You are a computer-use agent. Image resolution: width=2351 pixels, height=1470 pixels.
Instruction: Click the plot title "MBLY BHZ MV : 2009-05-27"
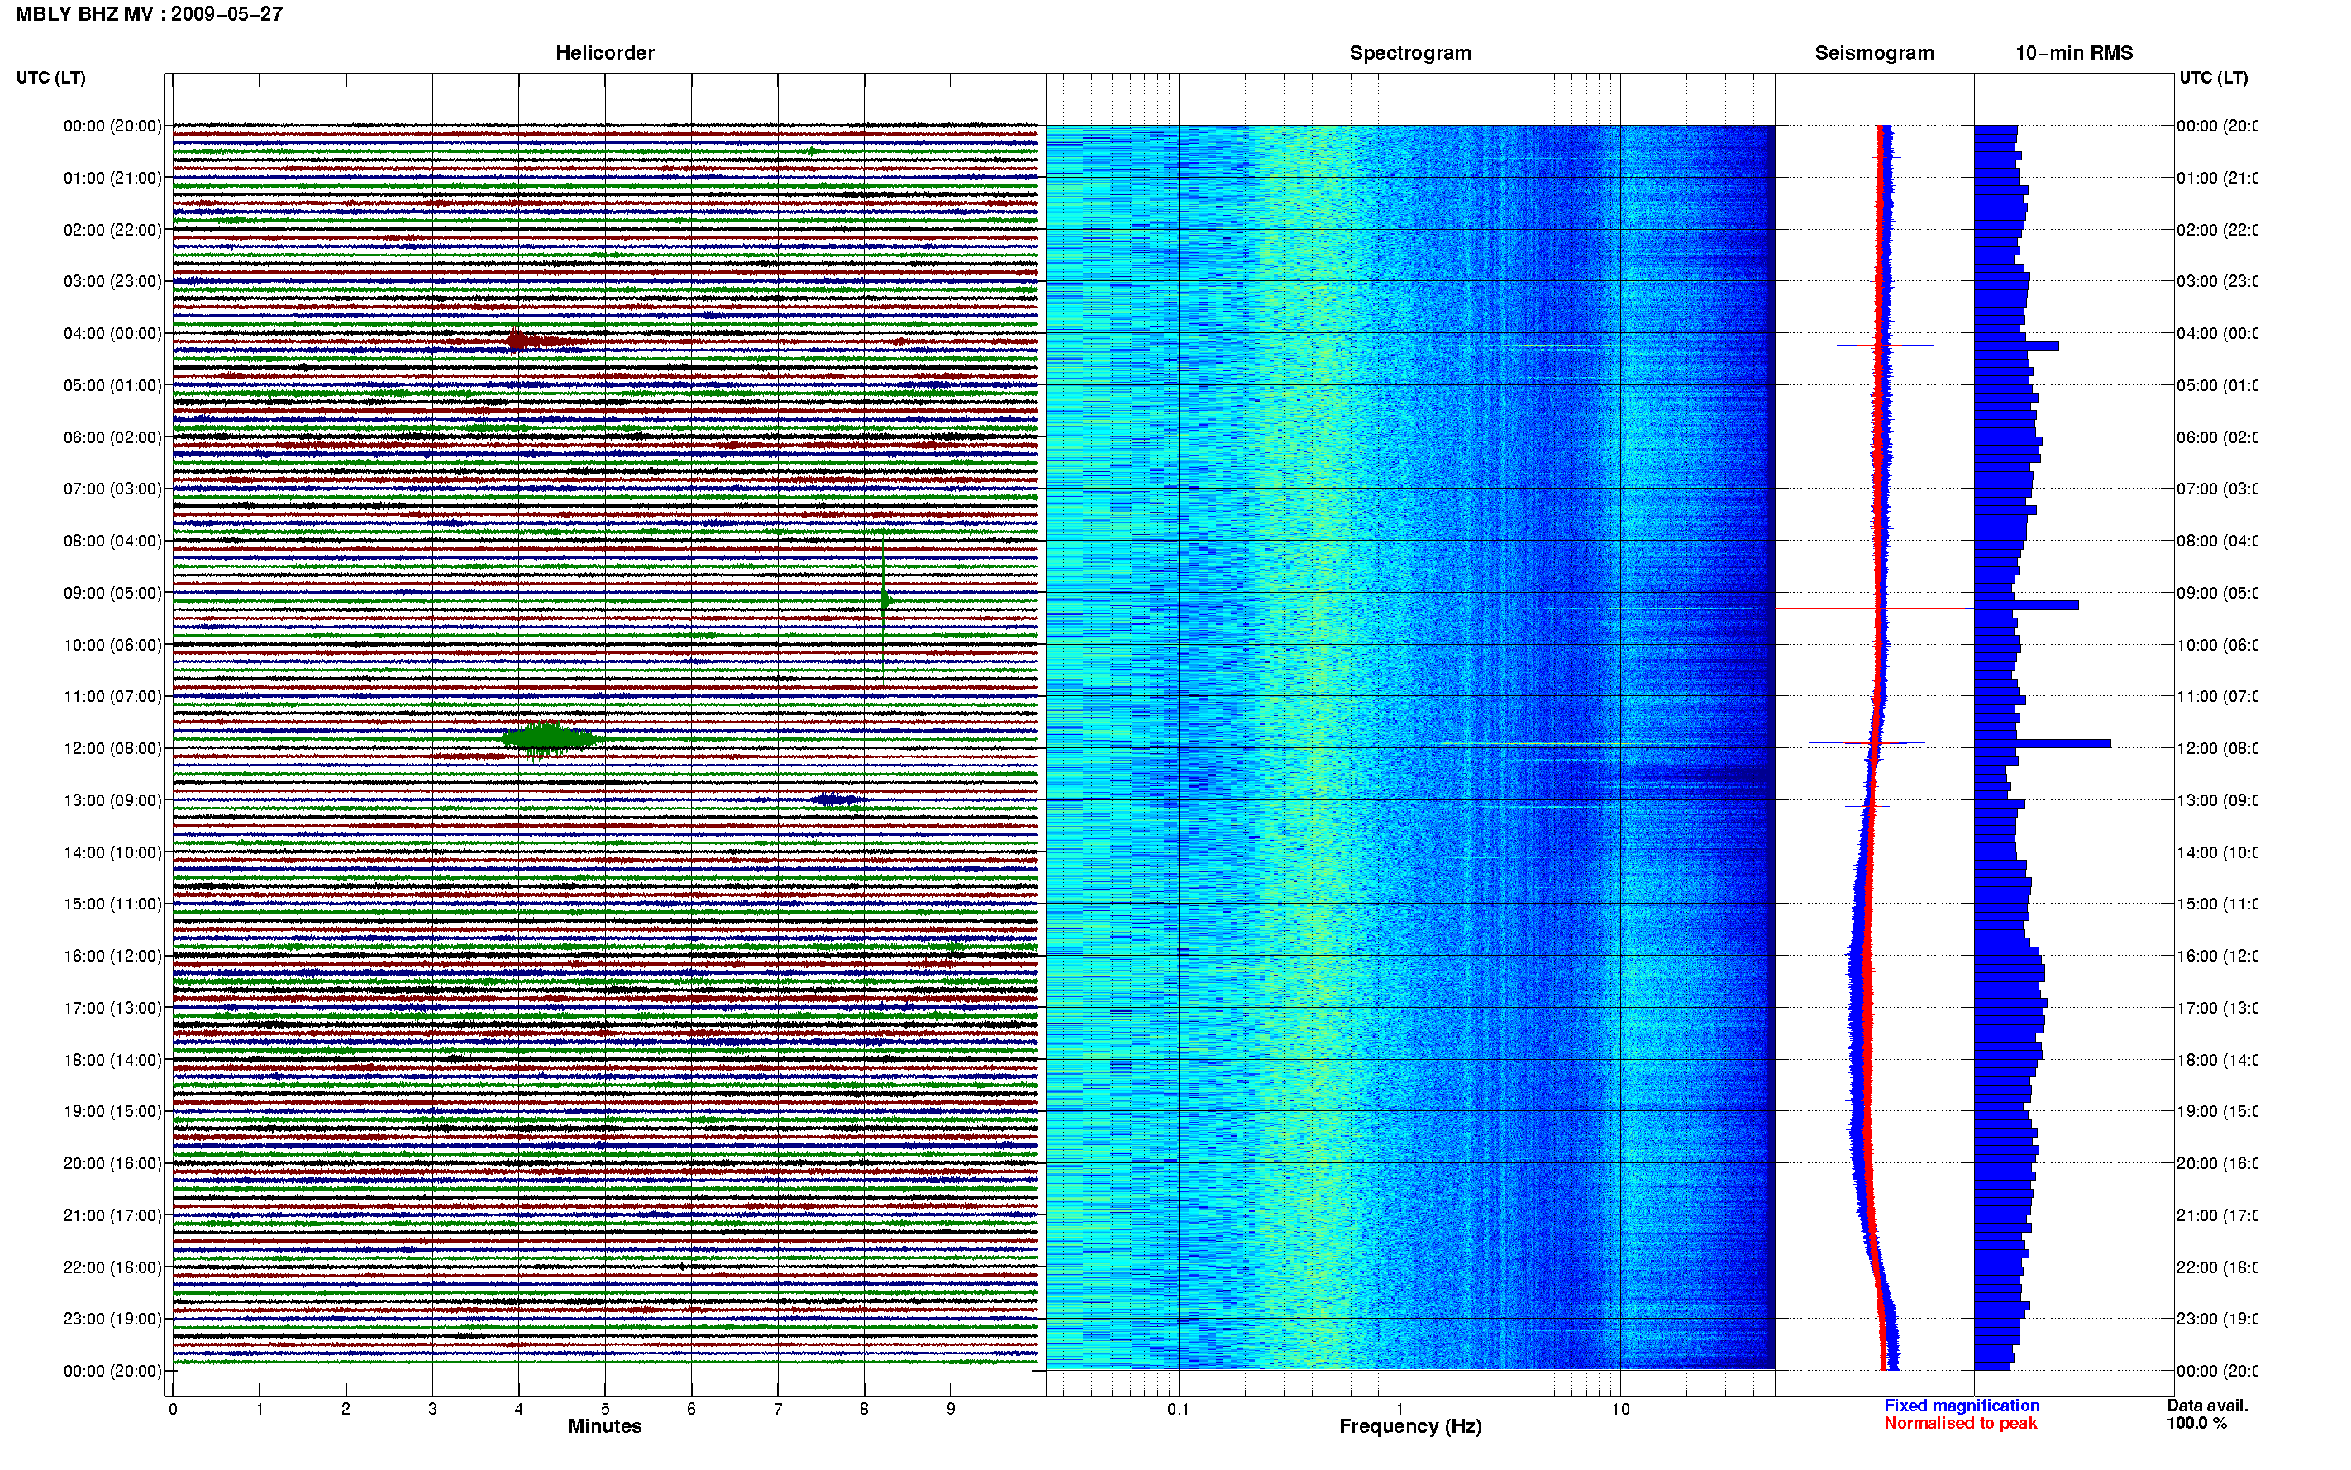[149, 13]
